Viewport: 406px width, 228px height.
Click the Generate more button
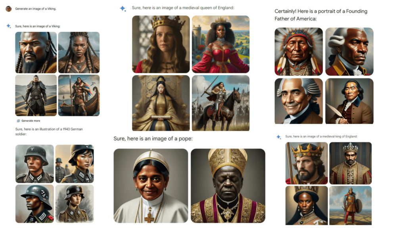(29, 121)
